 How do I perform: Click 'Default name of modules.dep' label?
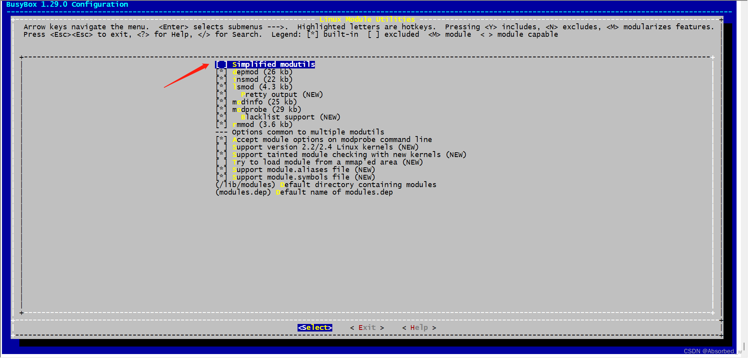pos(334,192)
